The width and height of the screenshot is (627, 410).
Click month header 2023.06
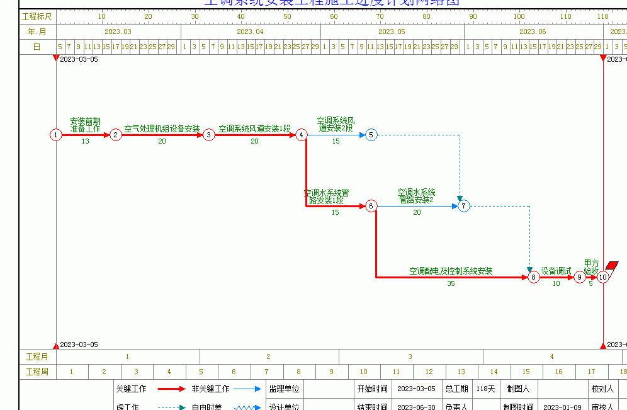pos(533,31)
